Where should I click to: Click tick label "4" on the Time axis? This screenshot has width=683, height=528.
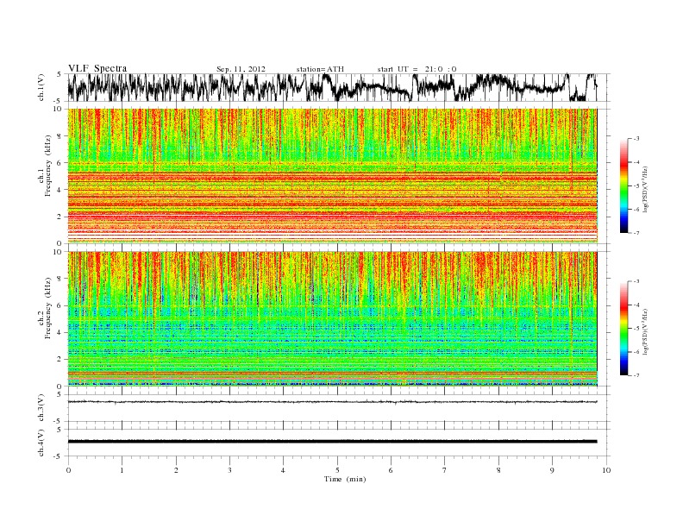tap(283, 470)
